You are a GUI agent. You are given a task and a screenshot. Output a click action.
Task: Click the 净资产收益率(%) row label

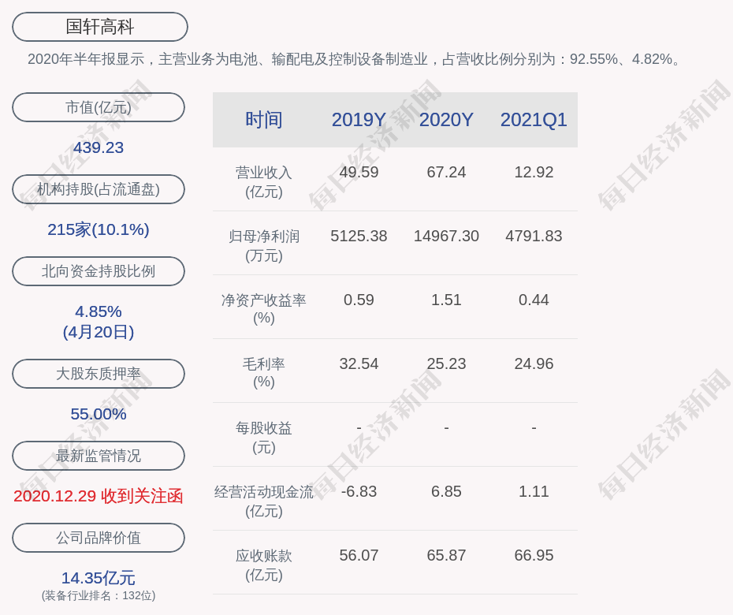tap(264, 309)
